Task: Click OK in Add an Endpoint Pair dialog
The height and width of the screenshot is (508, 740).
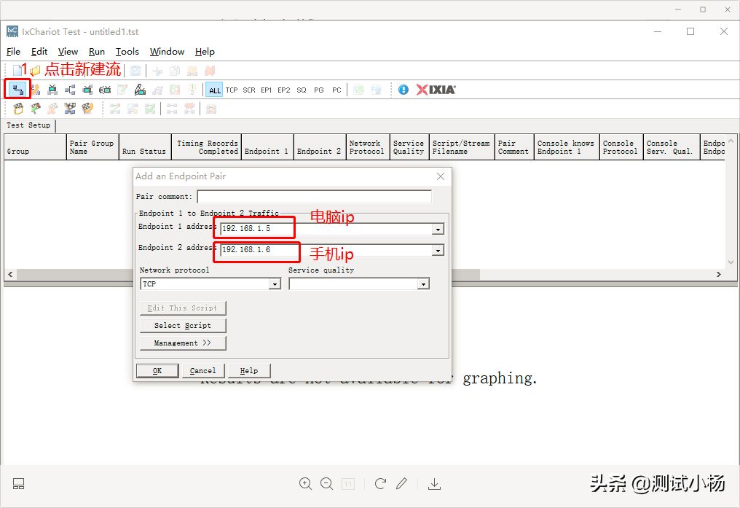Action: (x=157, y=370)
